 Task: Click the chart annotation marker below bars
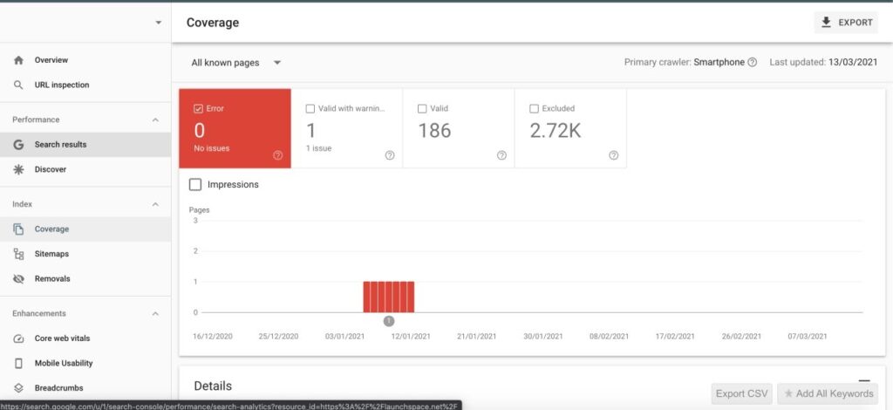389,321
